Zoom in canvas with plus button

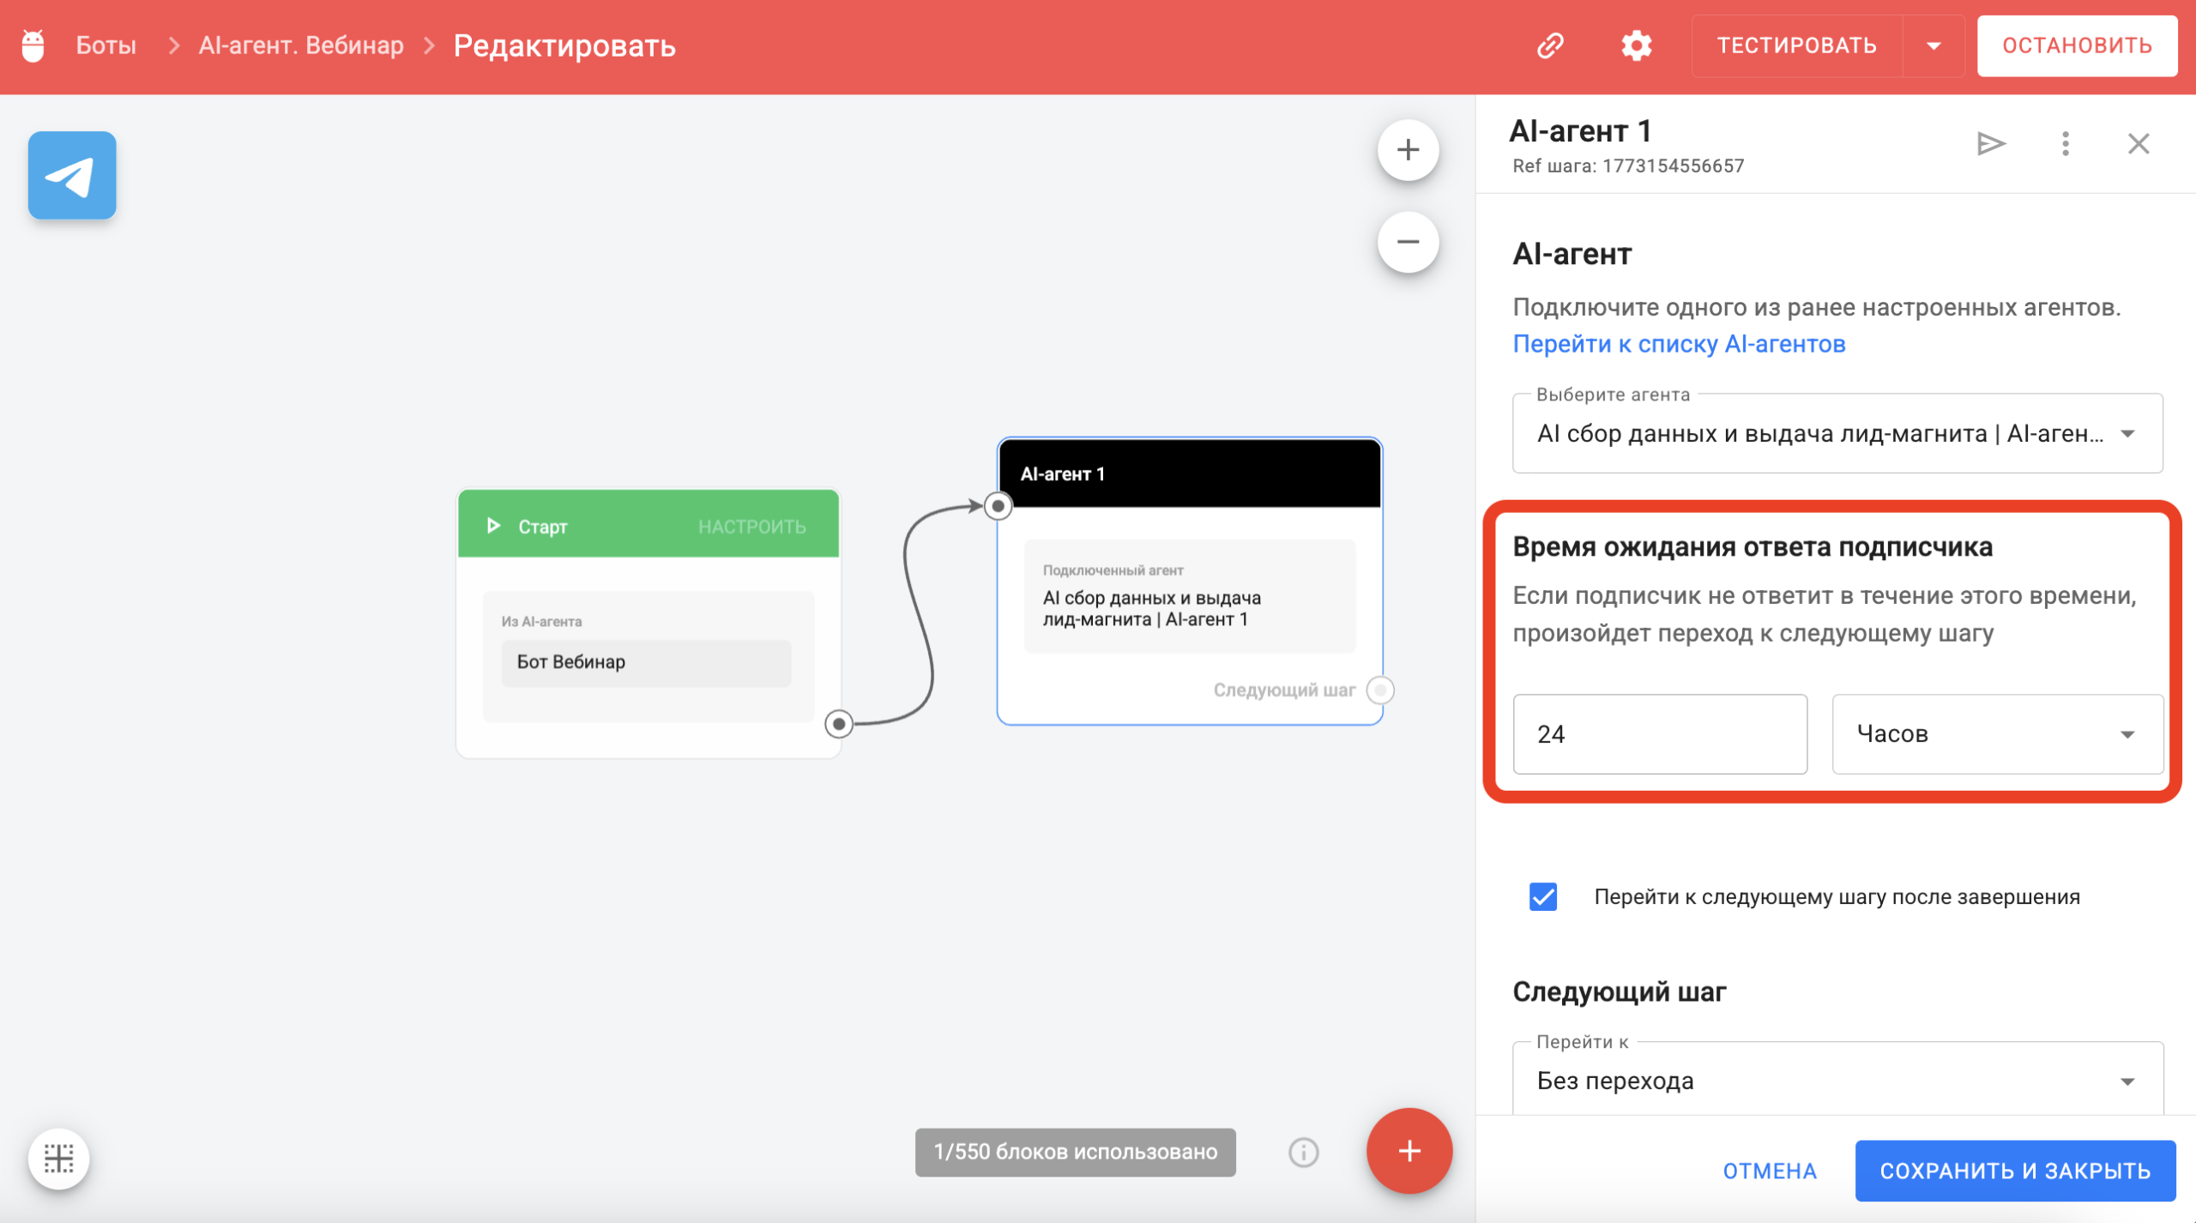tap(1408, 151)
